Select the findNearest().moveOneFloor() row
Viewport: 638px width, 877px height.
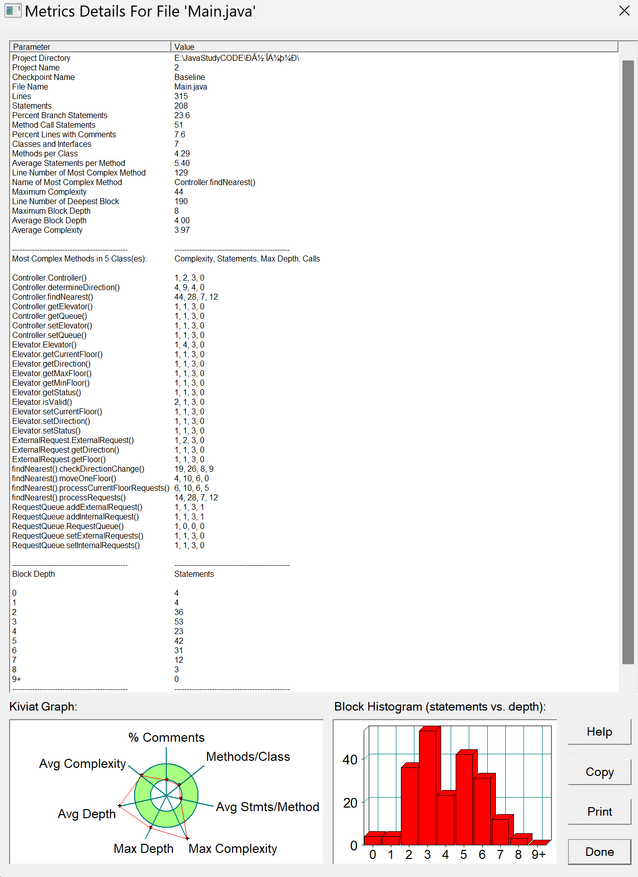click(x=314, y=479)
